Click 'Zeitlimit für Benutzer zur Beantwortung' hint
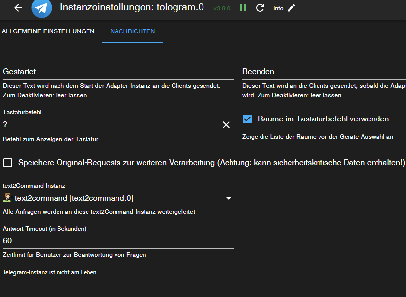The height and width of the screenshot is (297, 406). (75, 255)
